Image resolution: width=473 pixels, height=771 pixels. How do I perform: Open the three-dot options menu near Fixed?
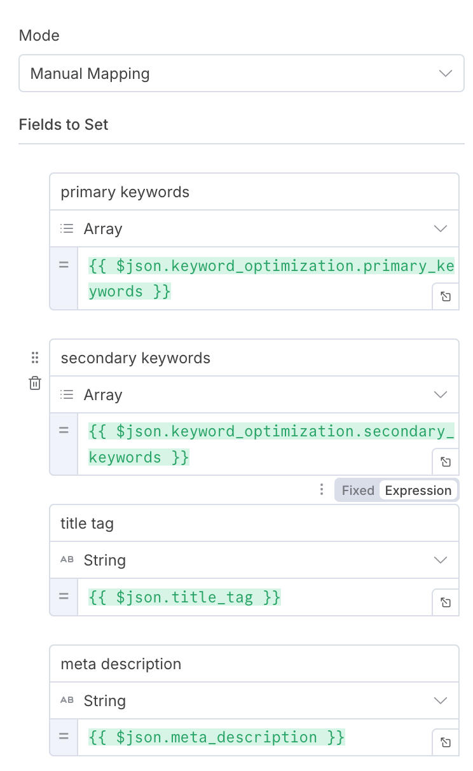click(322, 490)
